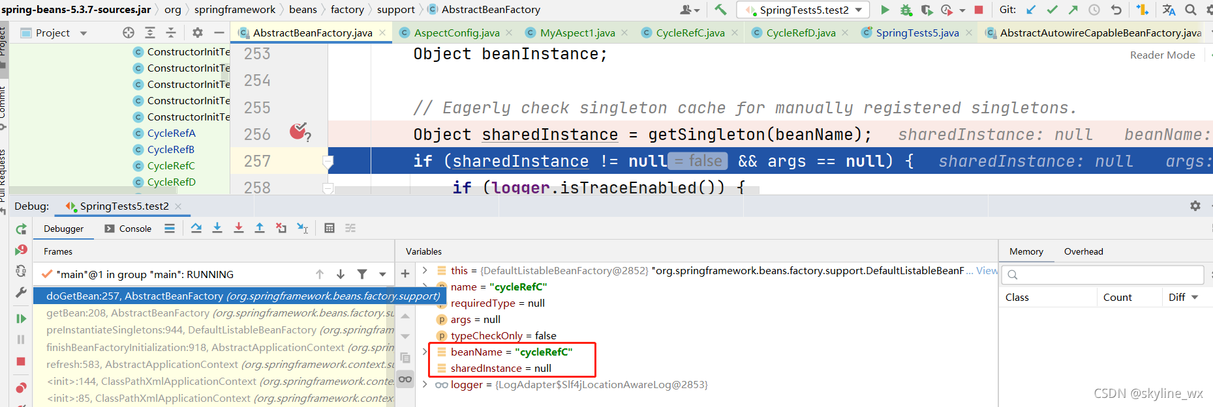Switch to Overhead tab

click(1083, 251)
